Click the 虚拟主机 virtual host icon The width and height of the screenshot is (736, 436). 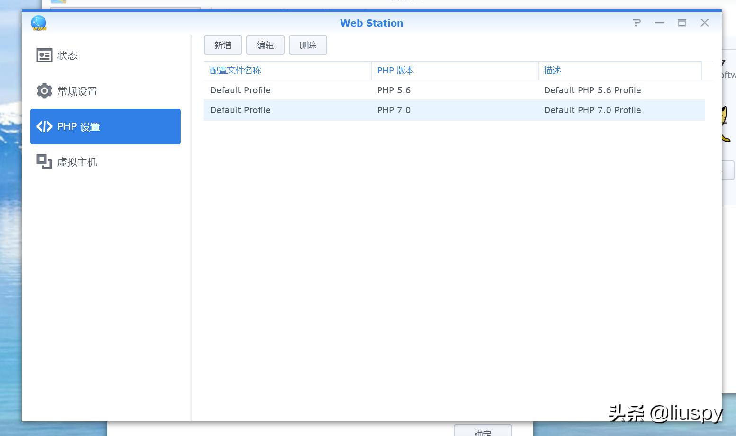point(44,162)
